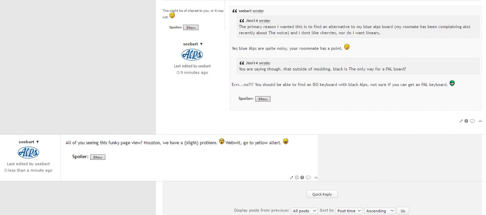Reveal the spoiler in the 'funky page view' post
This screenshot has width=486, height=215.
pos(98,157)
